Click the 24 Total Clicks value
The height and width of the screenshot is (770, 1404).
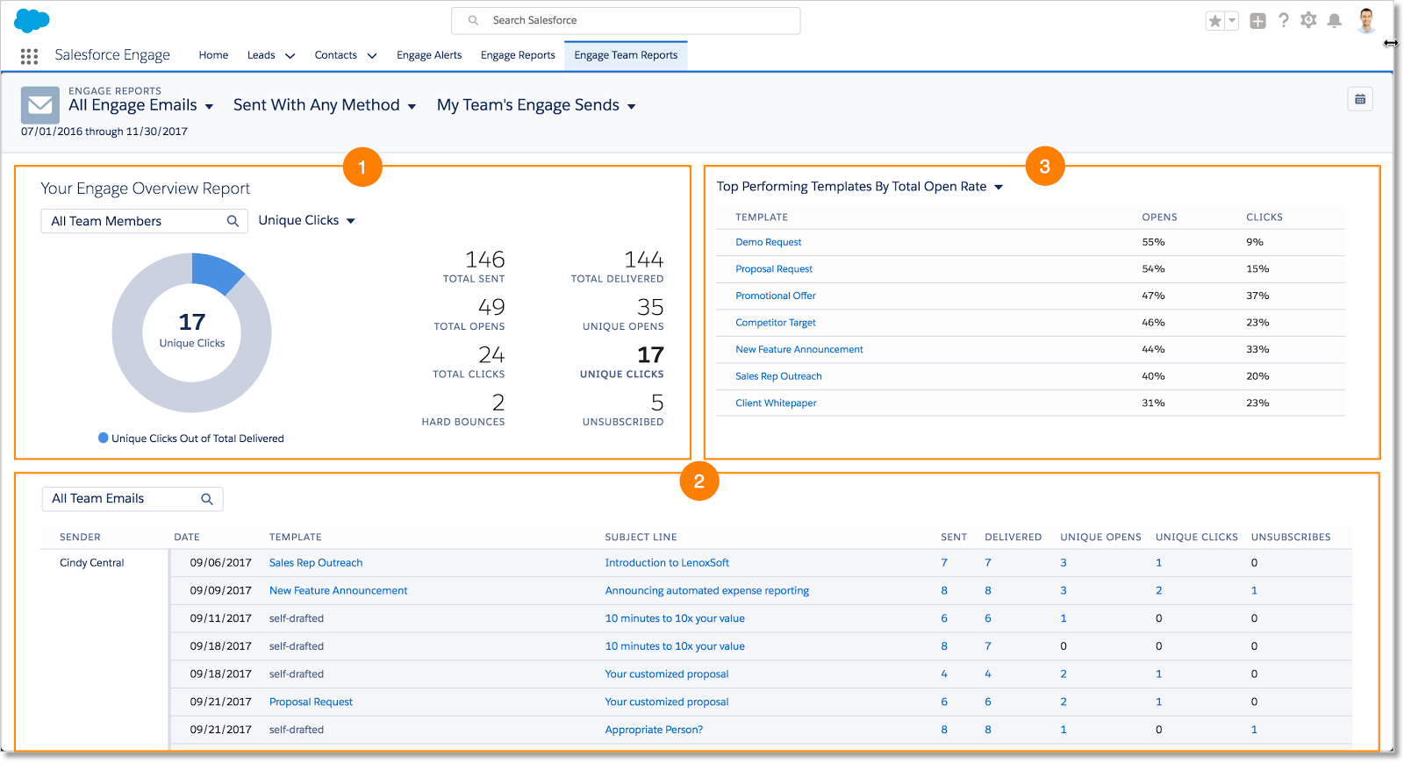click(491, 355)
